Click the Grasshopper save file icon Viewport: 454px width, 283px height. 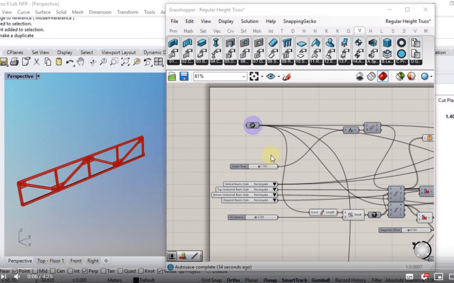(x=184, y=76)
